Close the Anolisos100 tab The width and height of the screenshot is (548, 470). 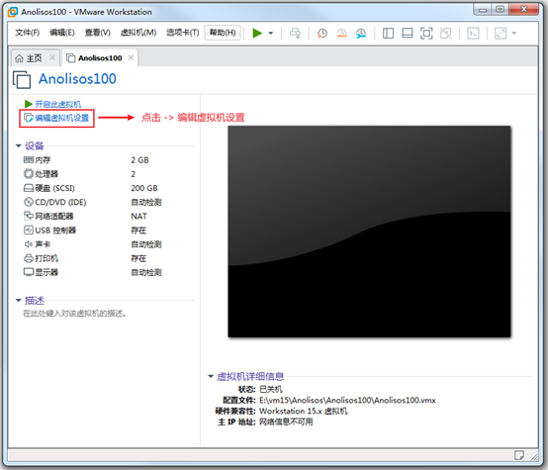coord(131,57)
